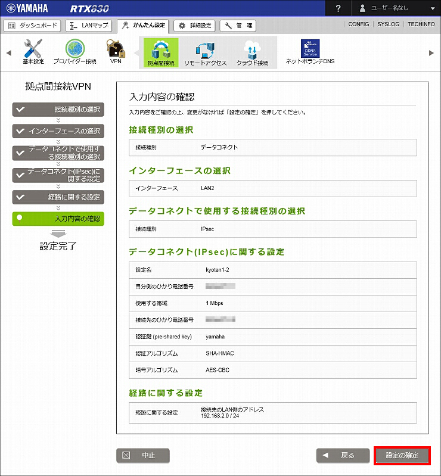Go to step データコネクトで使用する接続種別の選択

coord(58,153)
